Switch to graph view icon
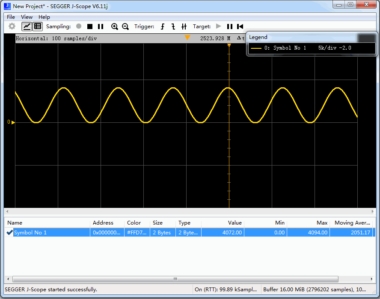This screenshot has height=299, width=380. pyautogui.click(x=27, y=27)
